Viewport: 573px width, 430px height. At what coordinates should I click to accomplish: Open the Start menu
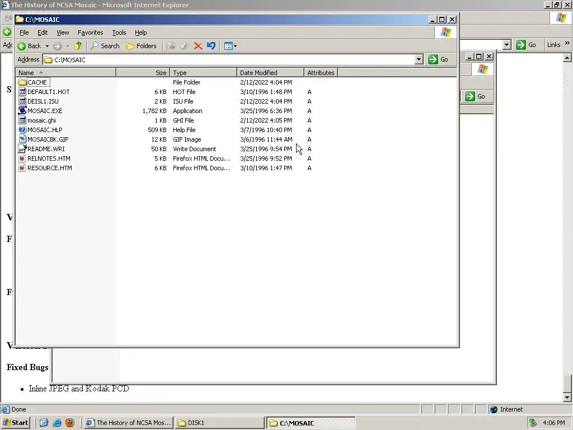pos(15,423)
